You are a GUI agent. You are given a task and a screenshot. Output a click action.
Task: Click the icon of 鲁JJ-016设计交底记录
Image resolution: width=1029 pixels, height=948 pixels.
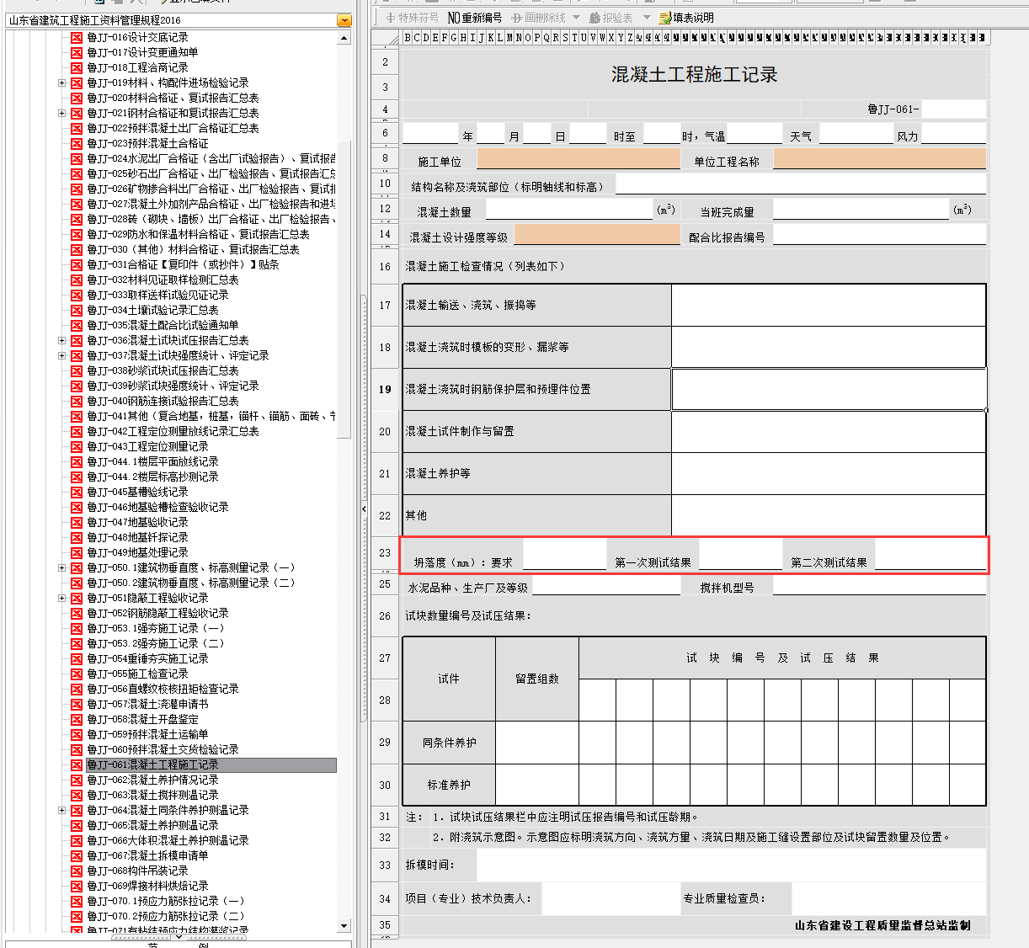point(77,37)
